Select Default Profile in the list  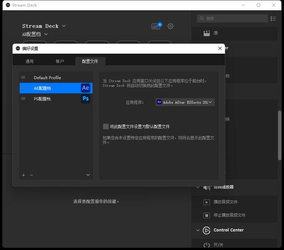[56, 78]
